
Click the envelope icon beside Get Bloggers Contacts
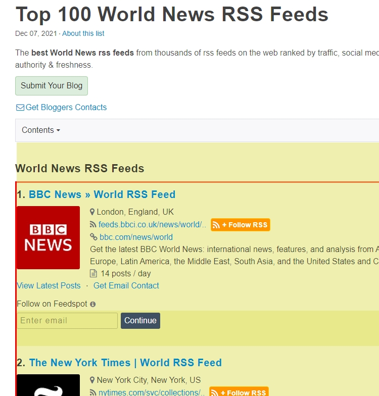(x=20, y=108)
